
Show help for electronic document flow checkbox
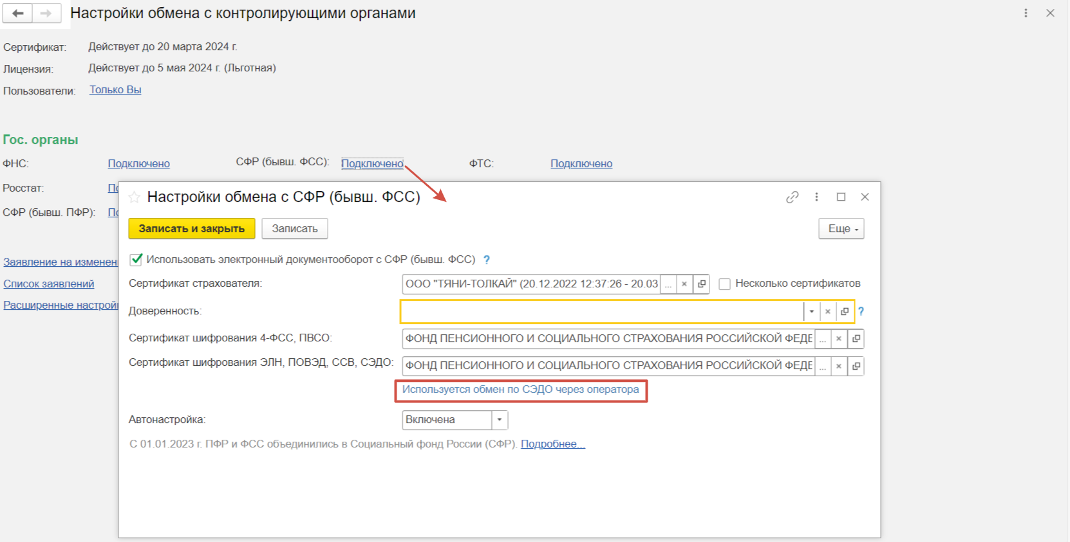coord(487,260)
